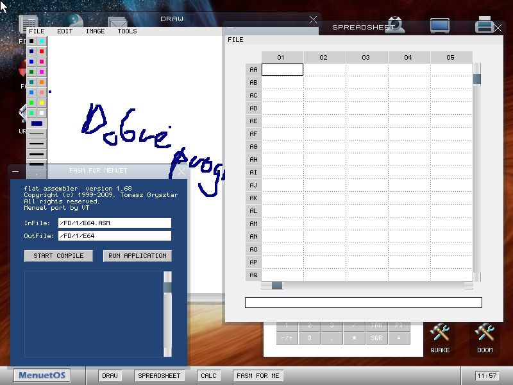This screenshot has height=385, width=513.
Task: Switch to the CALC window via the taskbar
Action: (x=208, y=375)
